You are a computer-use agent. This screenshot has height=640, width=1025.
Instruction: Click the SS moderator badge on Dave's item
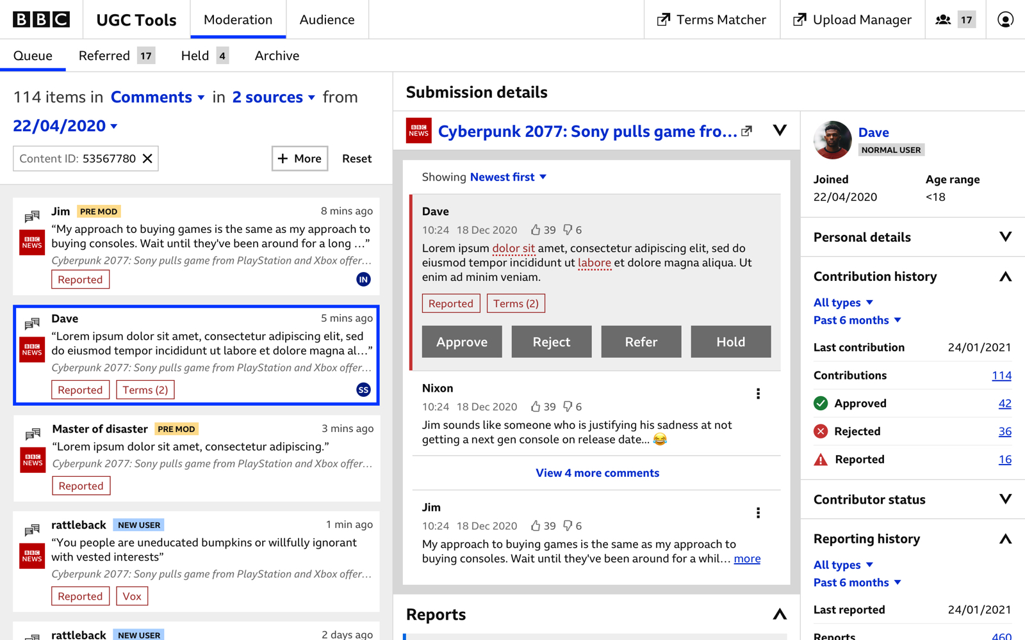(x=363, y=390)
